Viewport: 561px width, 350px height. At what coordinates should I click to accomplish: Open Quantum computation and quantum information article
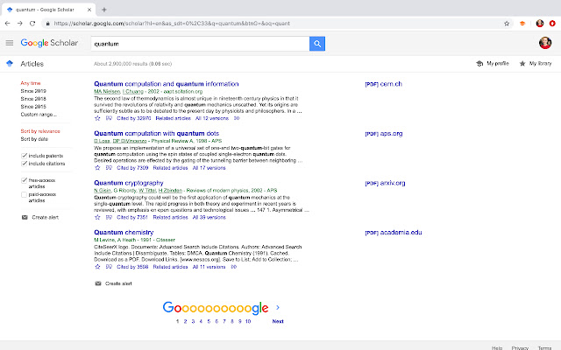(x=167, y=84)
